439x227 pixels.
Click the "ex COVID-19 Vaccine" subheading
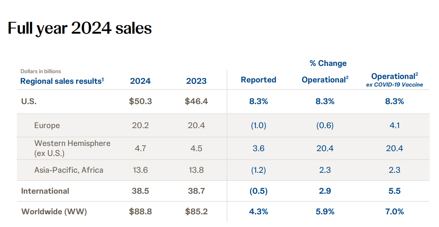coord(394,85)
